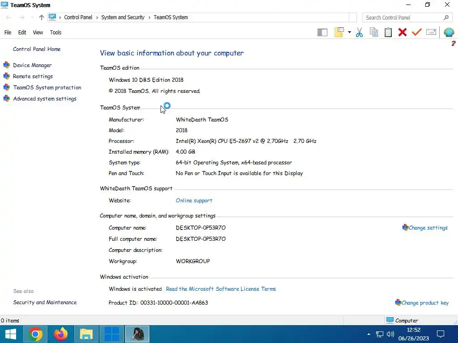Image resolution: width=458 pixels, height=343 pixels.
Task: Click the processor value Intel(R) Xeon(R) text
Action: point(246,141)
